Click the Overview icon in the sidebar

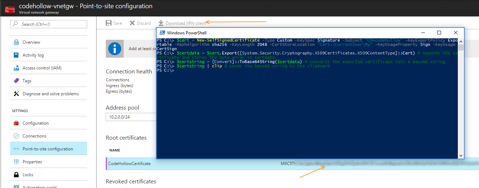(16, 42)
